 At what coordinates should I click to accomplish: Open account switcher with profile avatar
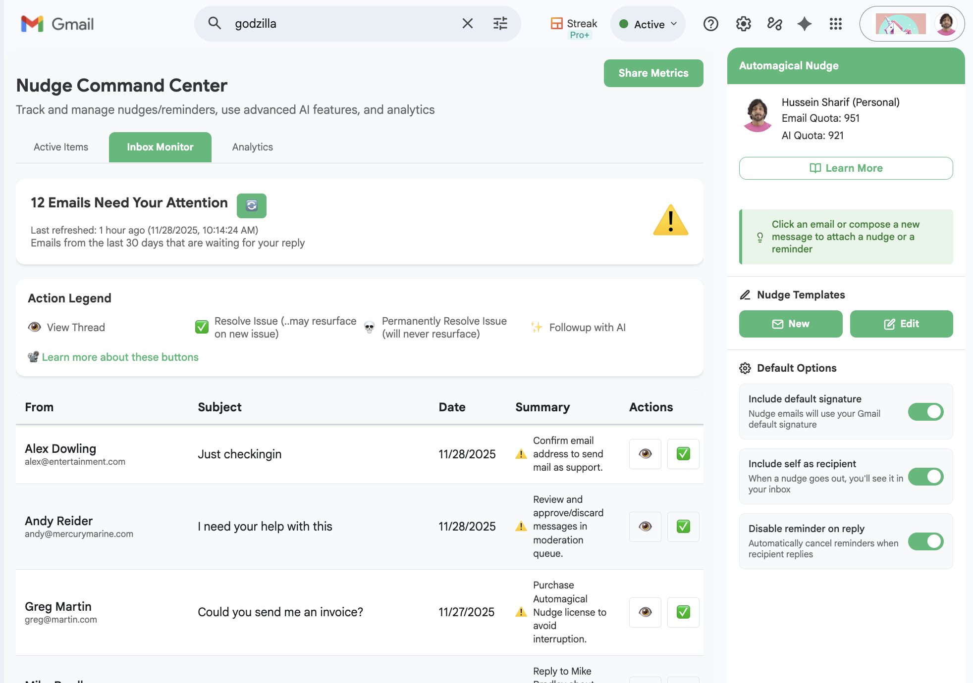coord(945,24)
